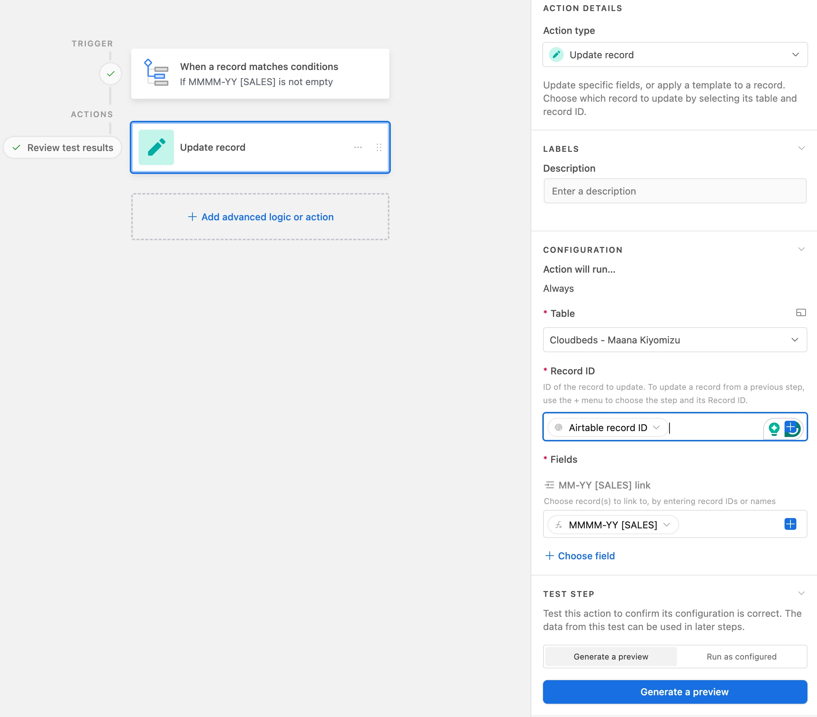Select the Generate a preview tab
The width and height of the screenshot is (817, 717).
coord(610,656)
